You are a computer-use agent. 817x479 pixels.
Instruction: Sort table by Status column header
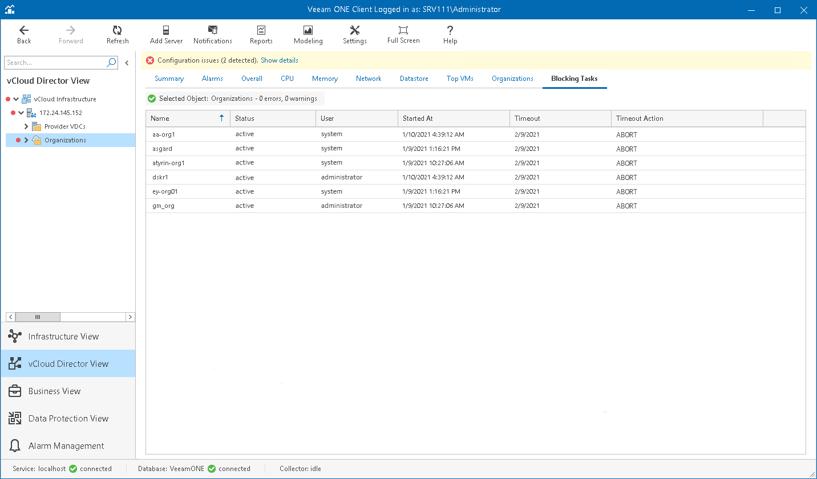273,118
